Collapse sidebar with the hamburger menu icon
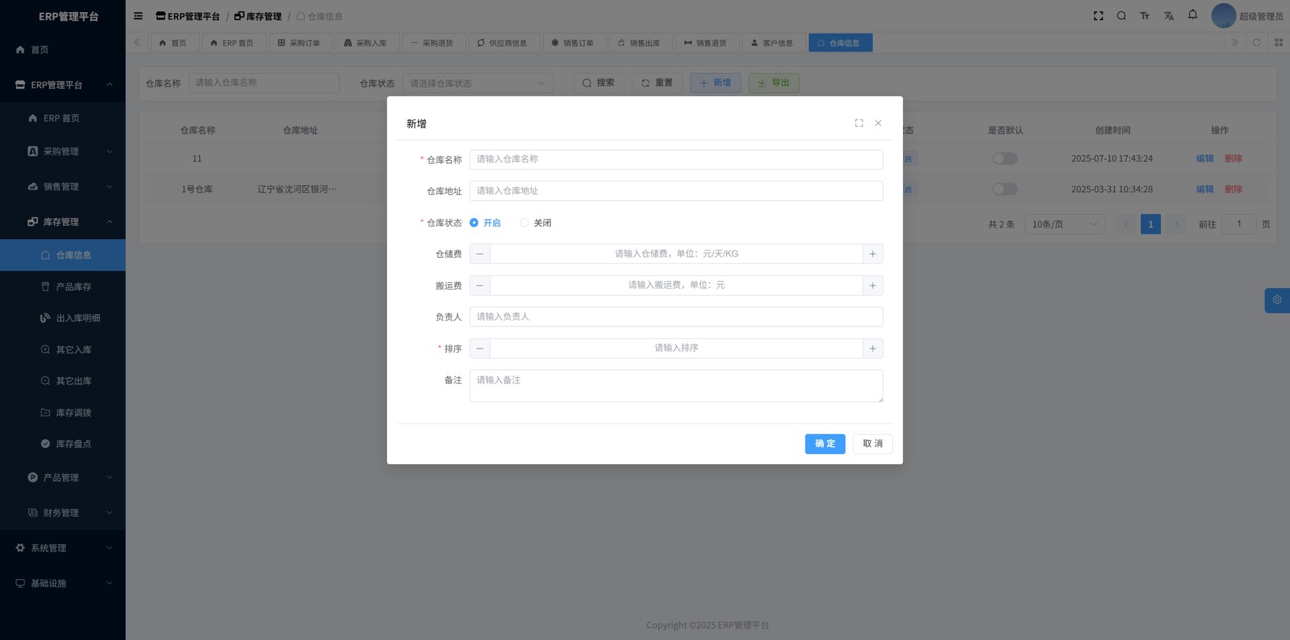 click(138, 16)
